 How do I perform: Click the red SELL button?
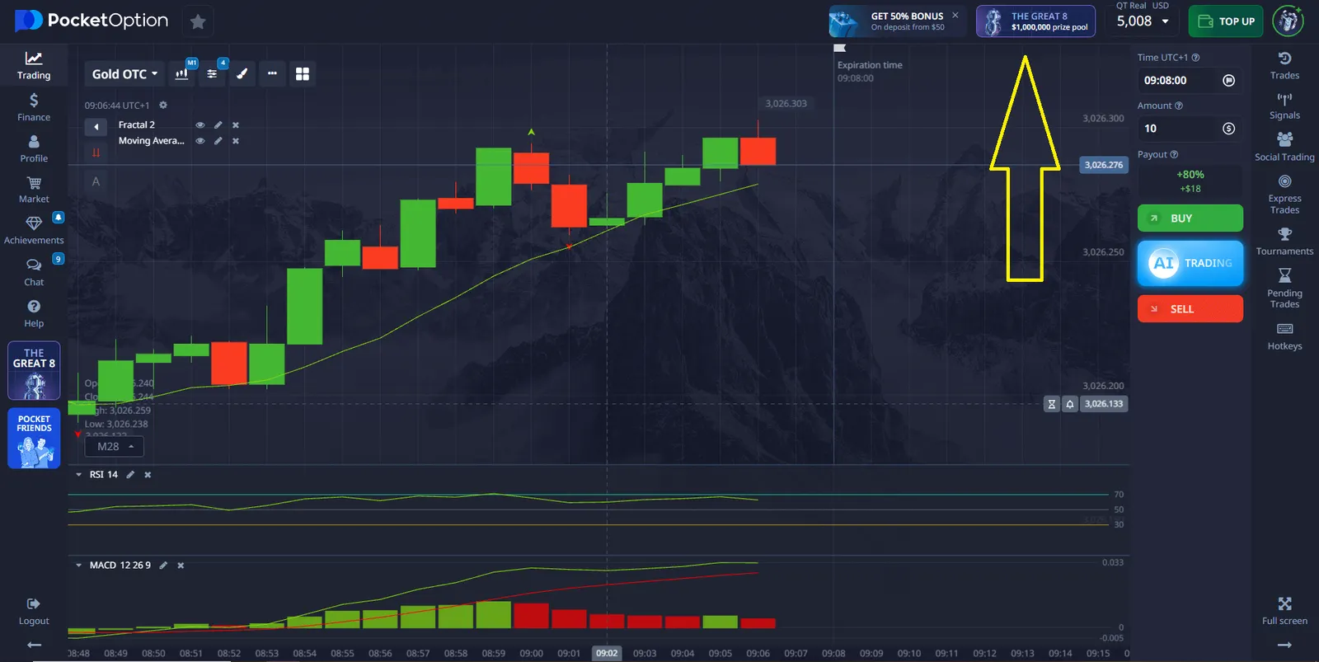click(1190, 309)
